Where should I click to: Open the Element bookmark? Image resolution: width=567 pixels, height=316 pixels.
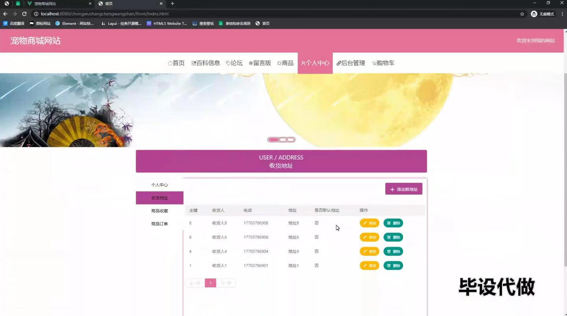74,24
